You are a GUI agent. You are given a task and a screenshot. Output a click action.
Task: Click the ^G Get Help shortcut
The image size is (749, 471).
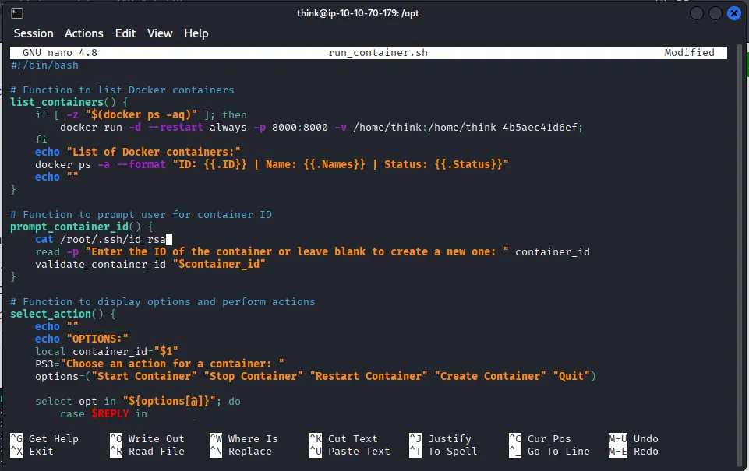[44, 438]
